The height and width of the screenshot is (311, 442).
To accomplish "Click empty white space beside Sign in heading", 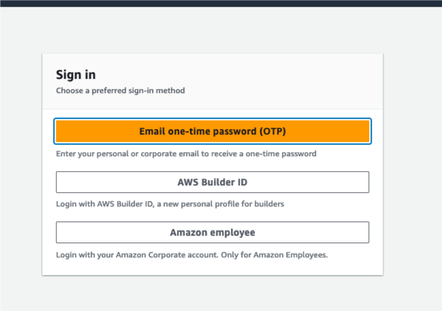I will [272, 75].
